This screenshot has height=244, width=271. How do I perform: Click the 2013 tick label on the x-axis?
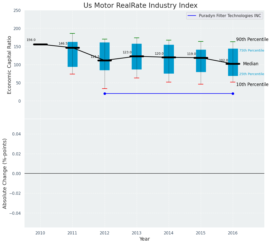(x=137, y=233)
